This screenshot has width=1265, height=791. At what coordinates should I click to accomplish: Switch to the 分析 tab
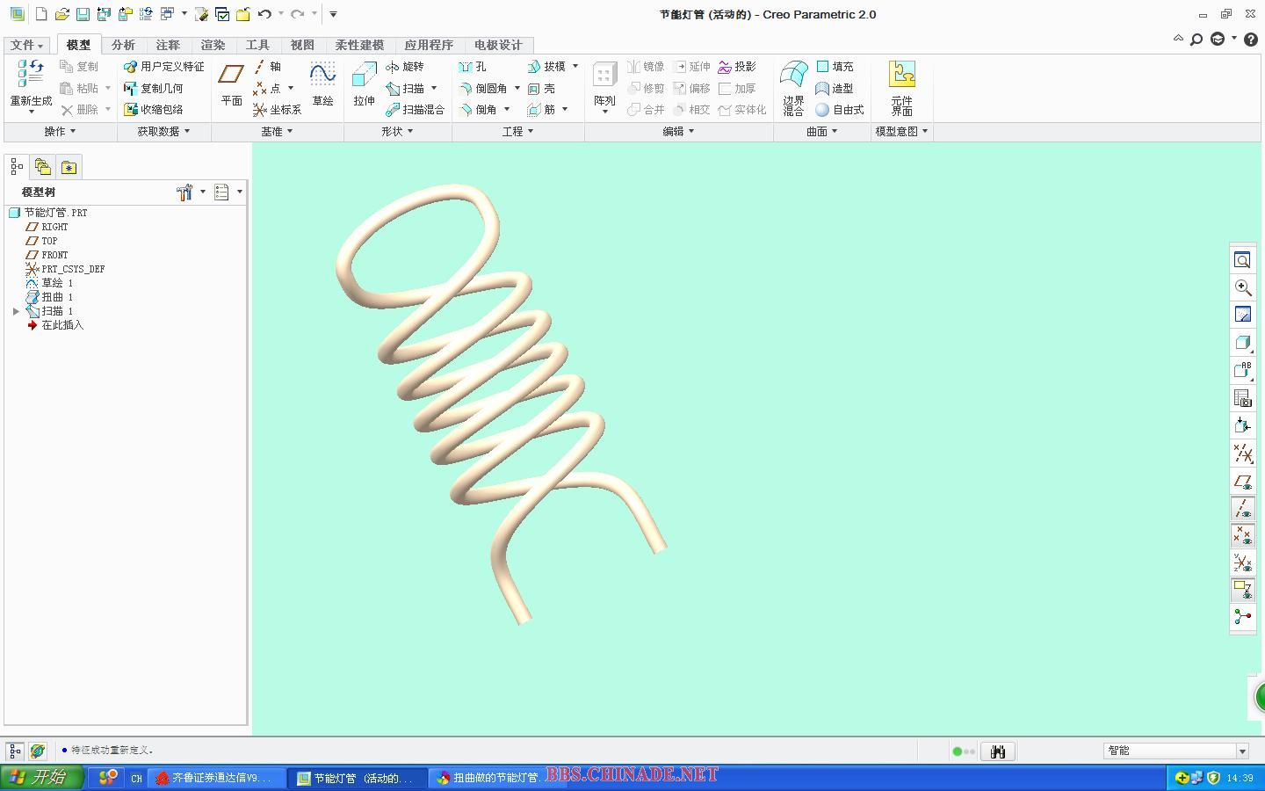(x=123, y=45)
